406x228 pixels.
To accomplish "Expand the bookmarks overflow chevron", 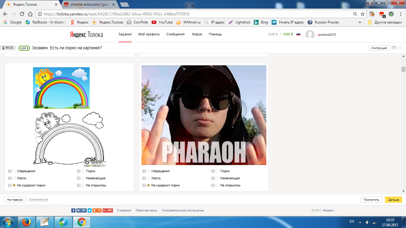I will [x=360, y=22].
